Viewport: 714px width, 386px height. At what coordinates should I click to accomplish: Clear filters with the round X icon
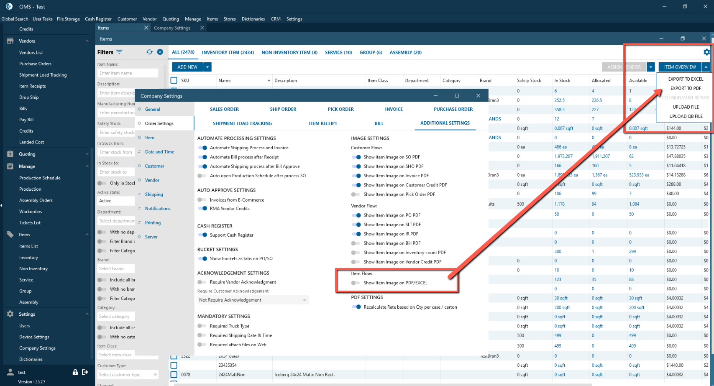tap(160, 52)
